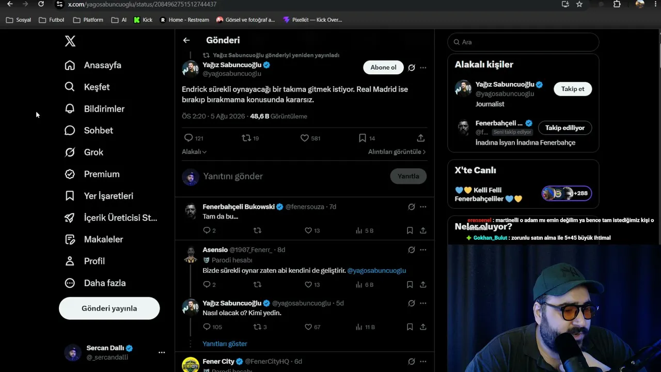The height and width of the screenshot is (372, 661).
Task: Open more options for the main post
Action: point(423,68)
